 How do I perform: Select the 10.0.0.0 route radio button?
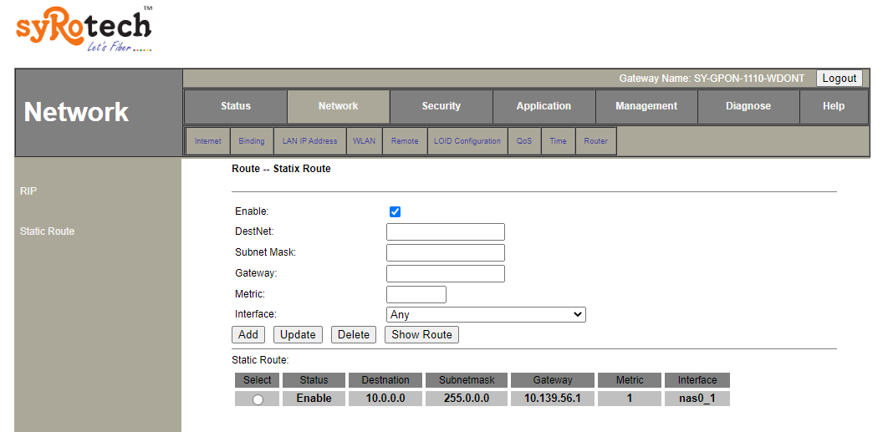tap(258, 399)
